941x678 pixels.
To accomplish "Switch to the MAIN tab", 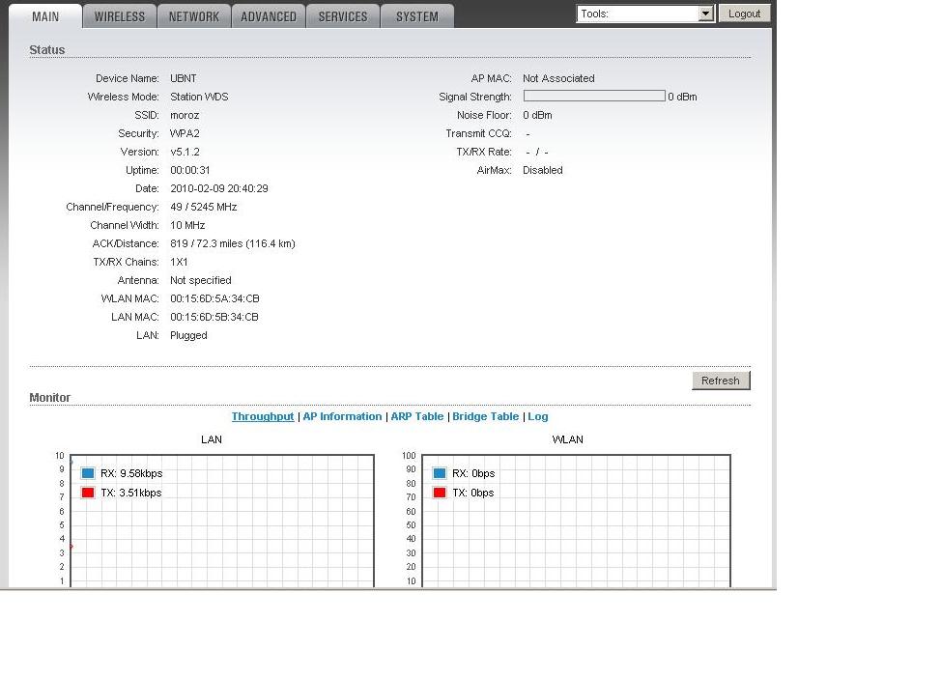I will (x=45, y=16).
